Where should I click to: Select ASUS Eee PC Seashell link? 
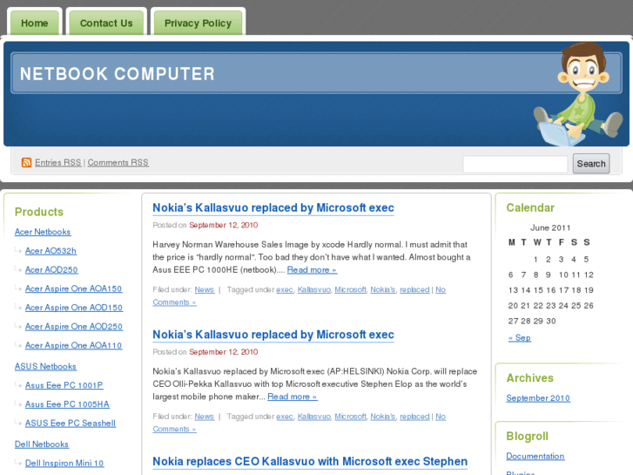[71, 424]
